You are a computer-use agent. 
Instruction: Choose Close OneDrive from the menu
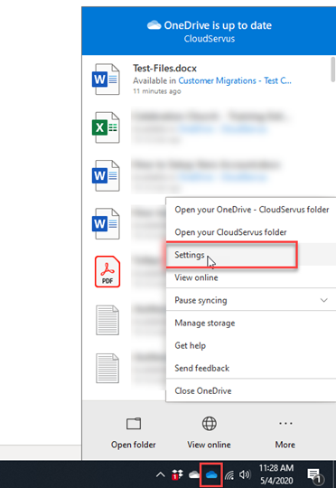[x=251, y=390]
